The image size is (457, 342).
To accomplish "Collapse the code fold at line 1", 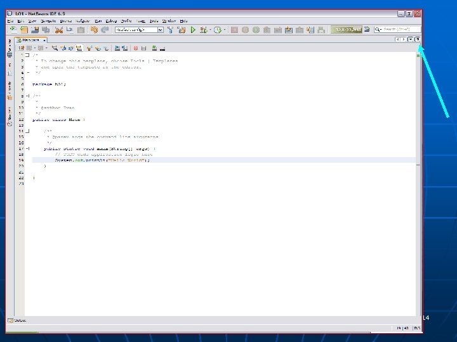I will [x=27, y=55].
